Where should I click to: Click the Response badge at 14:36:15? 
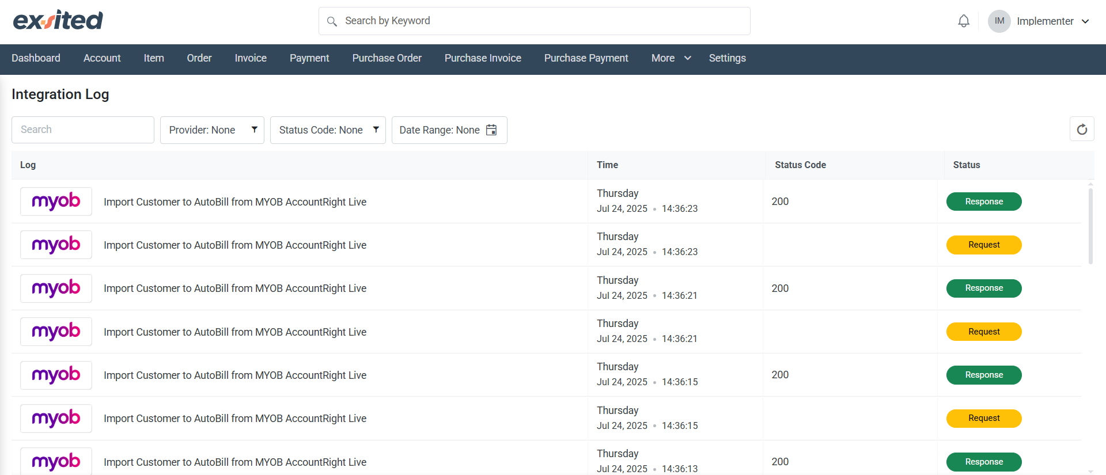(x=984, y=375)
